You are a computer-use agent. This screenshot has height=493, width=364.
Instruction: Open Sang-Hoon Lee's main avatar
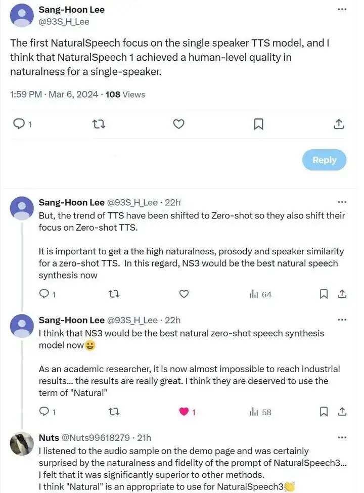(x=22, y=15)
